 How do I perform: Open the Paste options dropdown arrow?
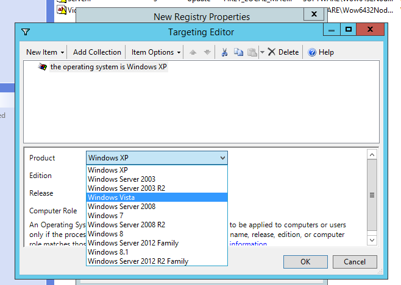[262, 52]
